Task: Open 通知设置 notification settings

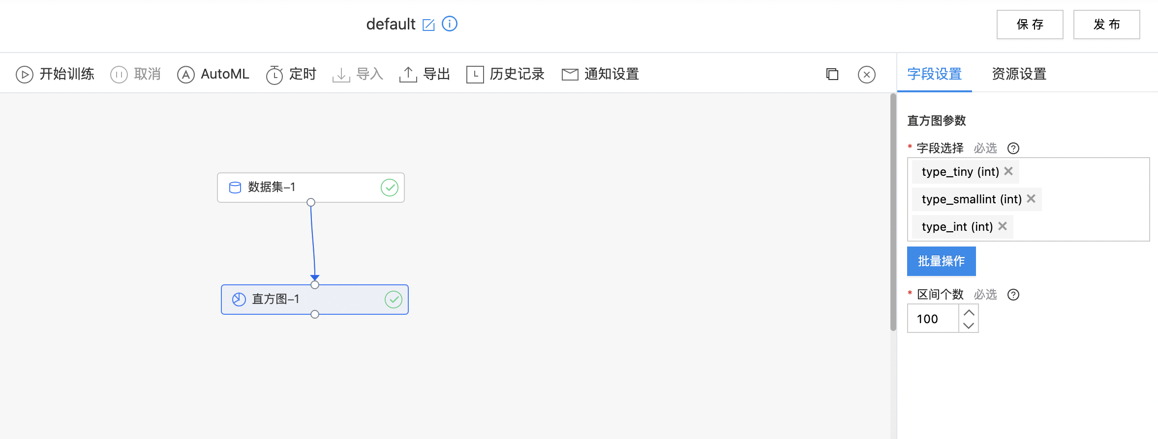Action: (x=601, y=74)
